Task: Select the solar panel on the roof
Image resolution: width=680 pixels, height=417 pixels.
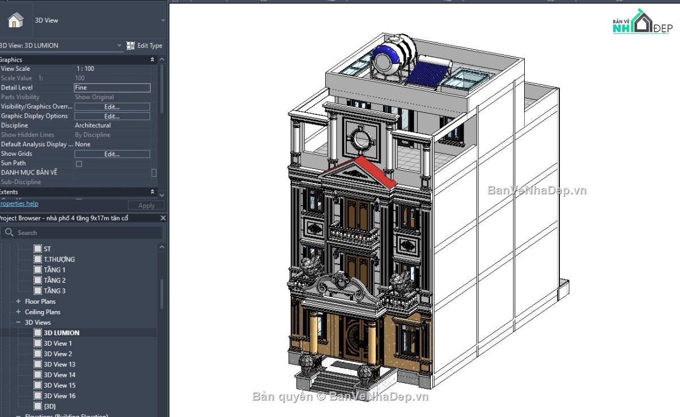Action: pos(430,72)
